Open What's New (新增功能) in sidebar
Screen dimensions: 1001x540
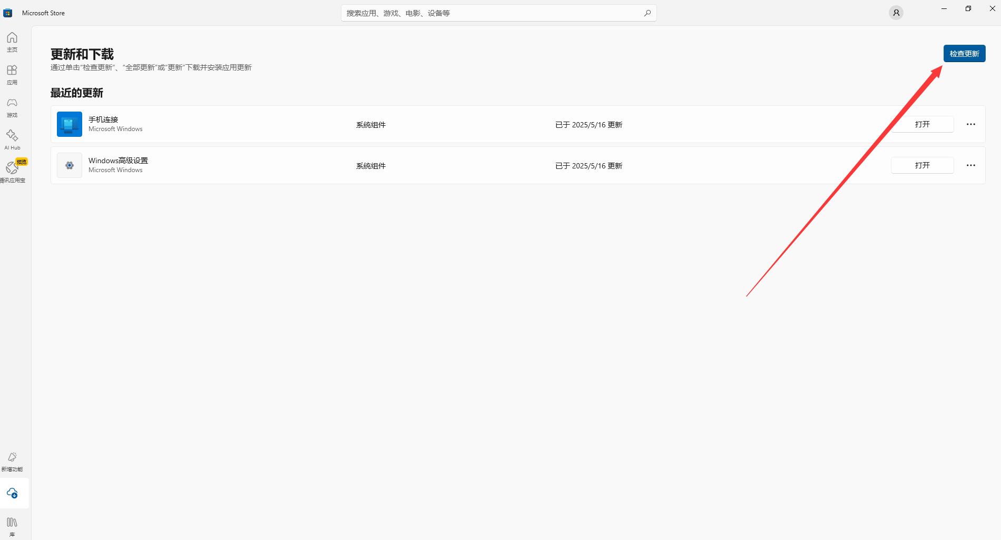click(12, 461)
